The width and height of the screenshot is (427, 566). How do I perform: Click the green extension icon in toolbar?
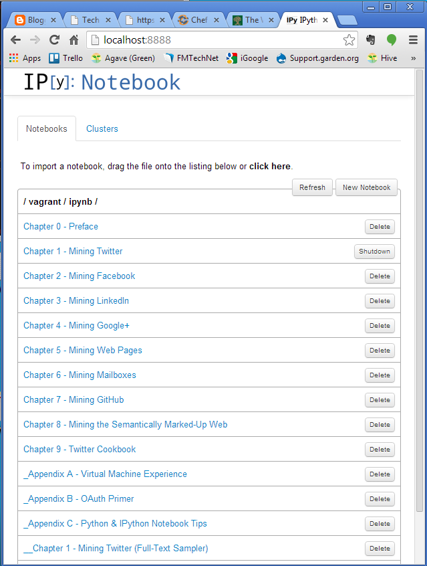point(392,40)
